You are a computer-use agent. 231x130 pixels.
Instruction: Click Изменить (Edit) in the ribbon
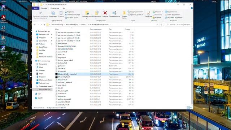pyautogui.click(x=157, y=15)
